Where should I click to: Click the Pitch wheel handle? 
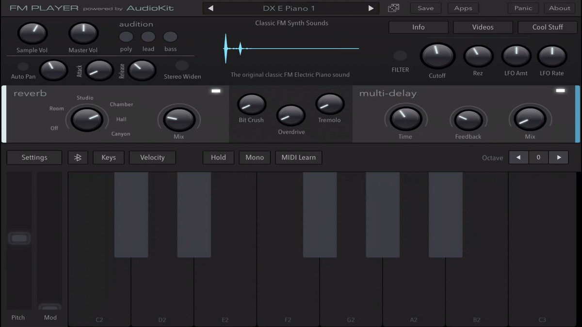click(19, 238)
